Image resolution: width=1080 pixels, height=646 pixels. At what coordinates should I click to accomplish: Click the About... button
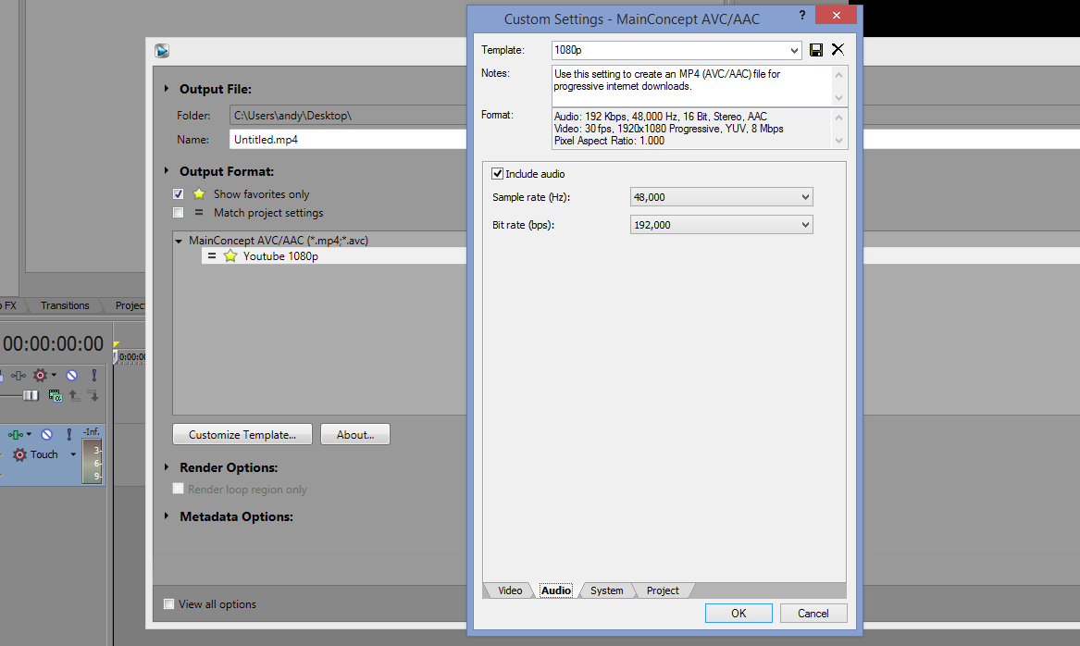(355, 435)
